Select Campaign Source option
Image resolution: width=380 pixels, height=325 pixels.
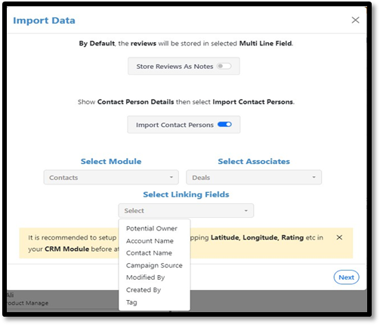pos(154,265)
